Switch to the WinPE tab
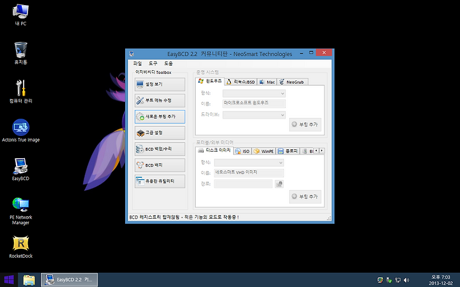This screenshot has height=287, width=460. click(x=263, y=151)
